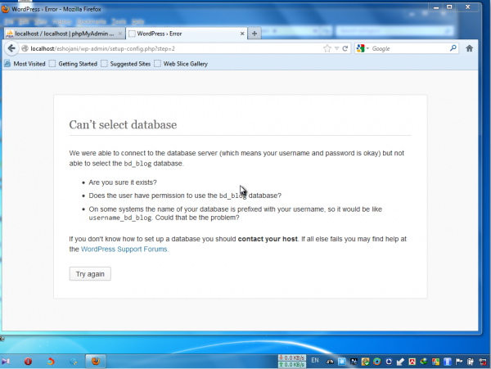Click the site identity globe icon

click(x=25, y=48)
